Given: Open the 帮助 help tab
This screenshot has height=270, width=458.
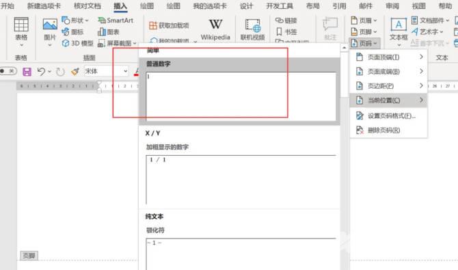Looking at the screenshot, I should click(445, 6).
